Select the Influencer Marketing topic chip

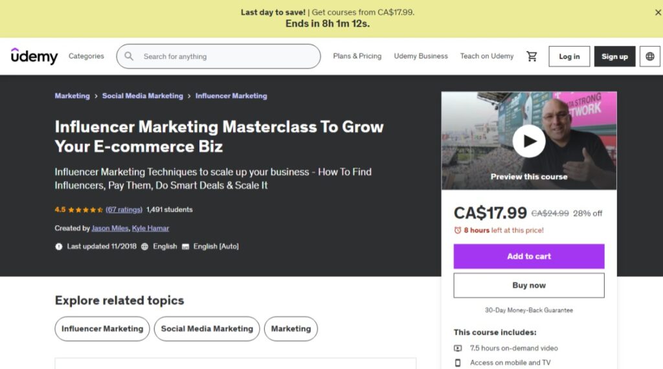coord(102,329)
